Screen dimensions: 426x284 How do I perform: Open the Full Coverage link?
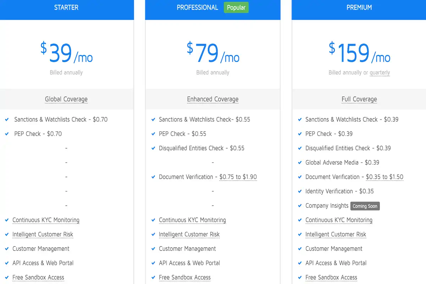pos(359,99)
